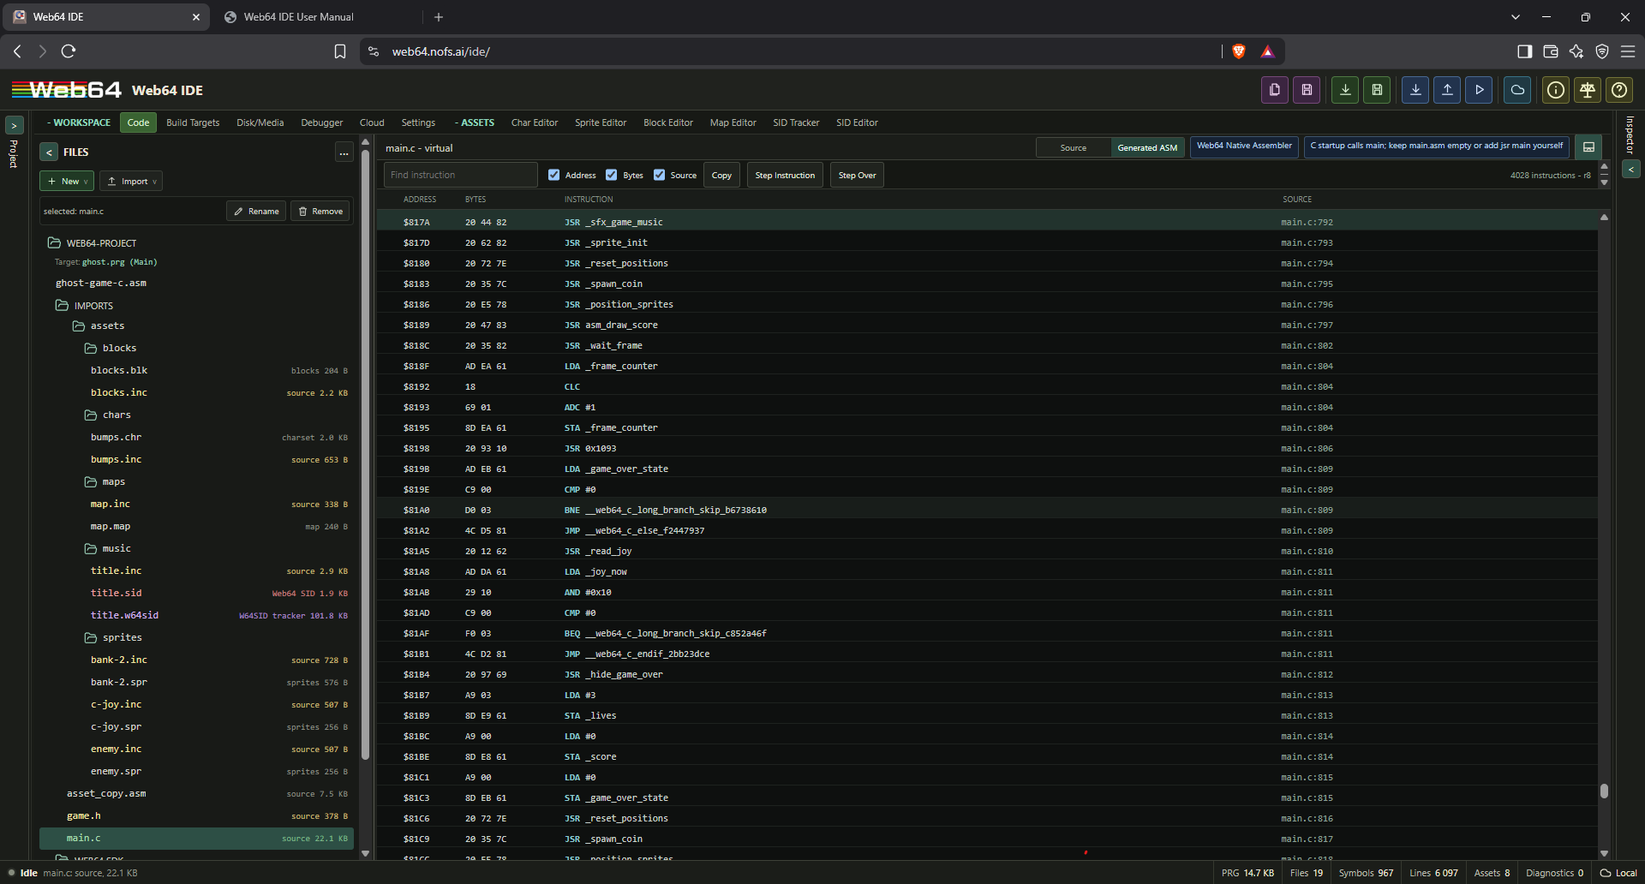Open the Debugger tab
1645x884 pixels.
(321, 122)
